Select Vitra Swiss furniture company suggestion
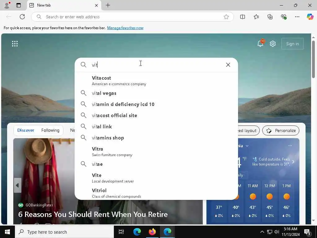This screenshot has height=238, width=317. (156, 152)
